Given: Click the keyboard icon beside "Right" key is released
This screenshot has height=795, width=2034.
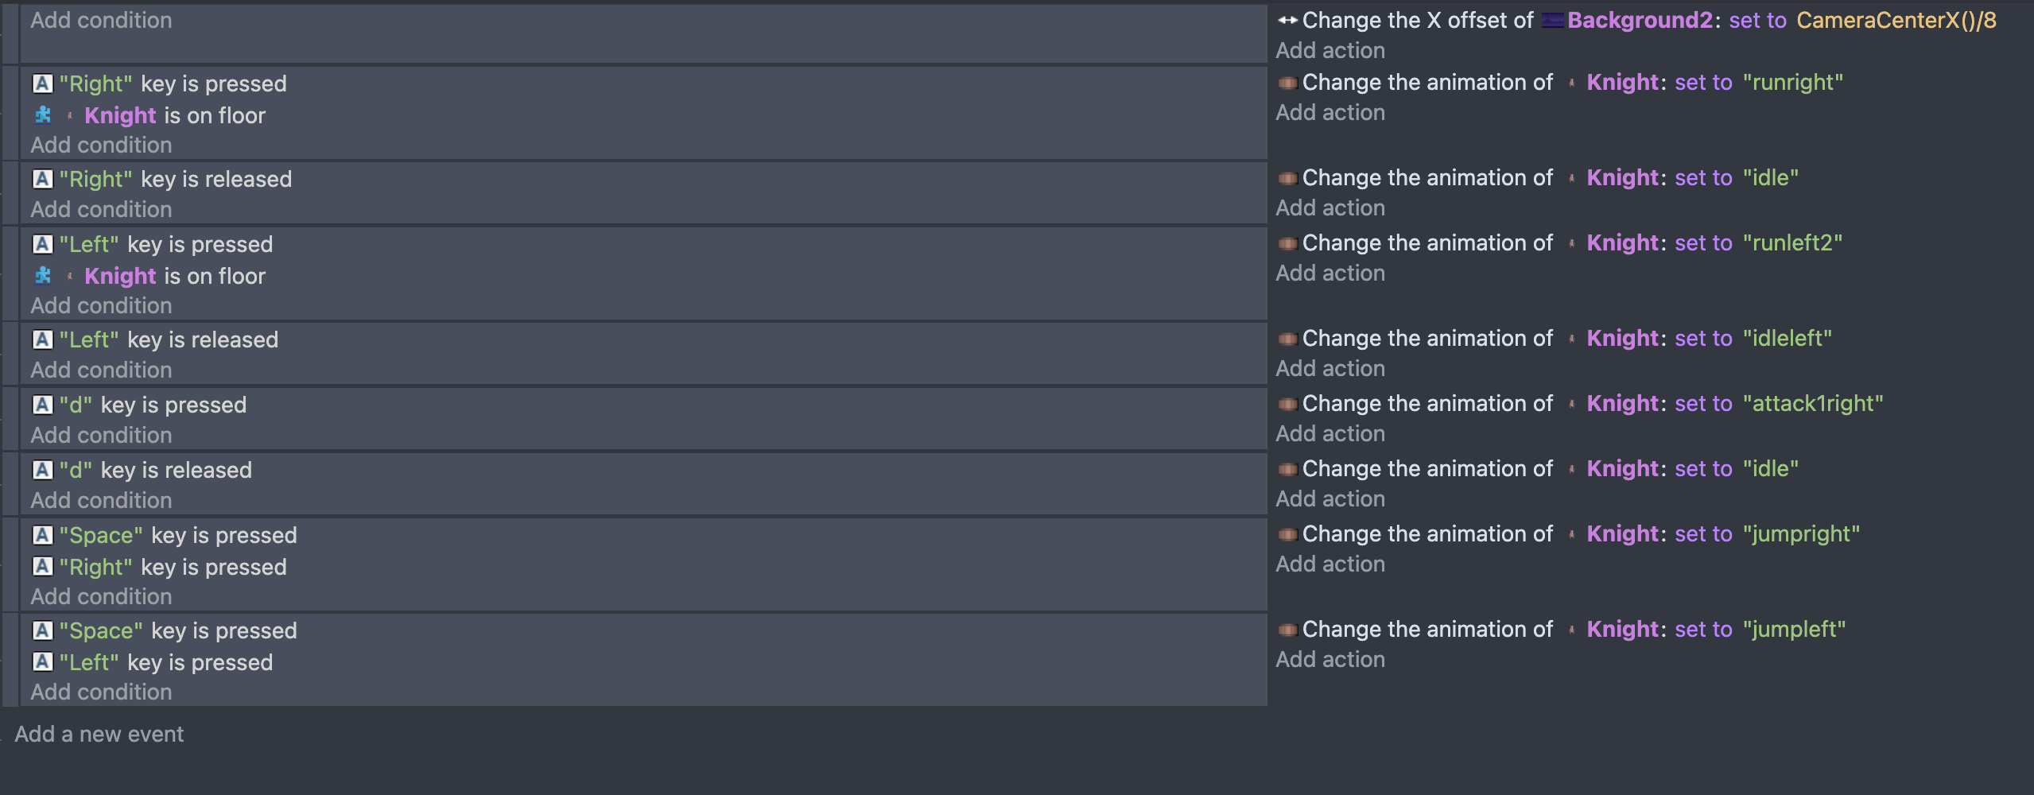Looking at the screenshot, I should (x=43, y=179).
